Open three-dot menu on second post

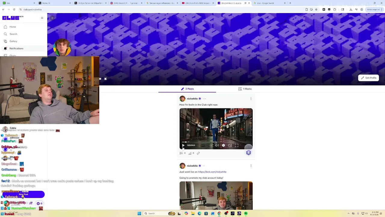tap(251, 166)
